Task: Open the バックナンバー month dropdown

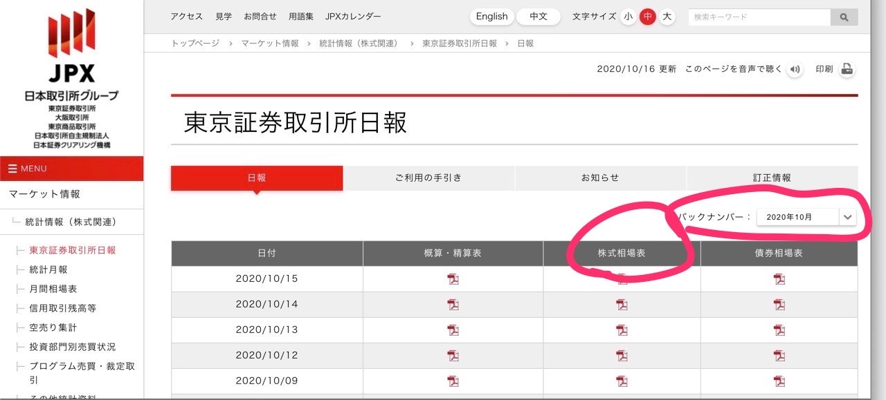Action: pos(806,217)
